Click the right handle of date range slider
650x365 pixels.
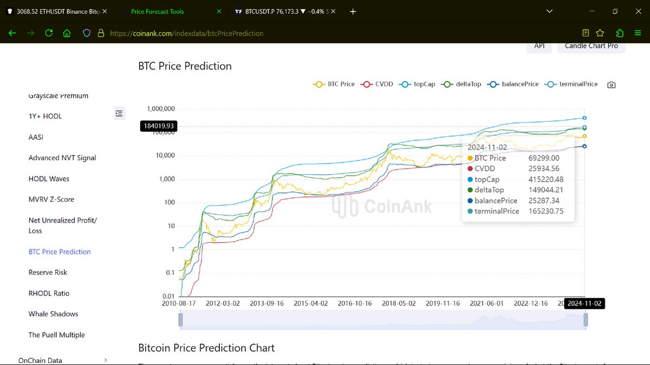coord(586,320)
